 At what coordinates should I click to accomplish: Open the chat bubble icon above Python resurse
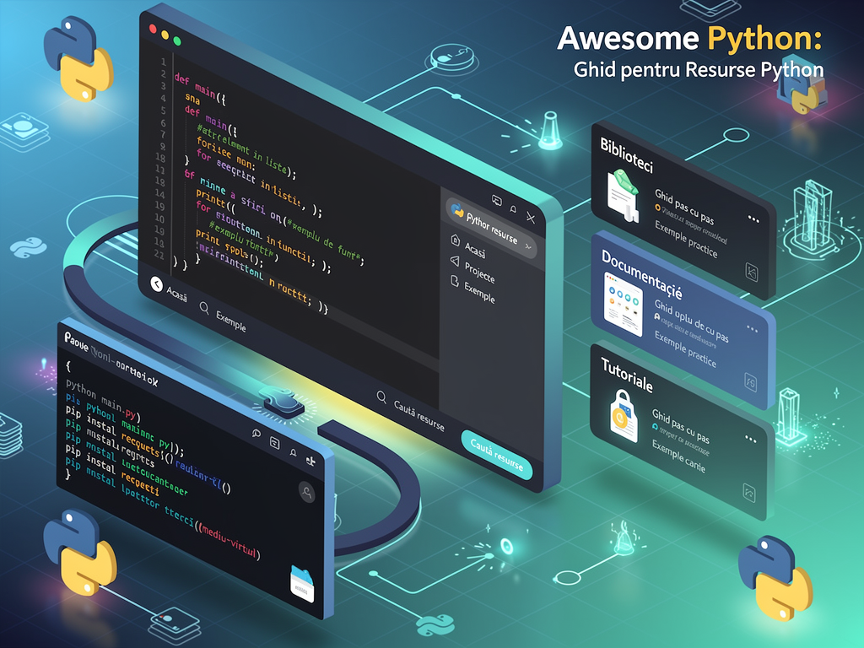[496, 201]
